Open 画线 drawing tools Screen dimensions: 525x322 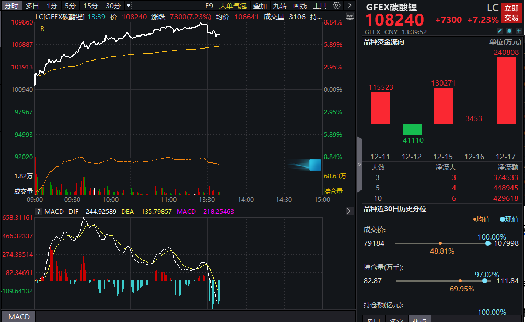pyautogui.click(x=300, y=6)
